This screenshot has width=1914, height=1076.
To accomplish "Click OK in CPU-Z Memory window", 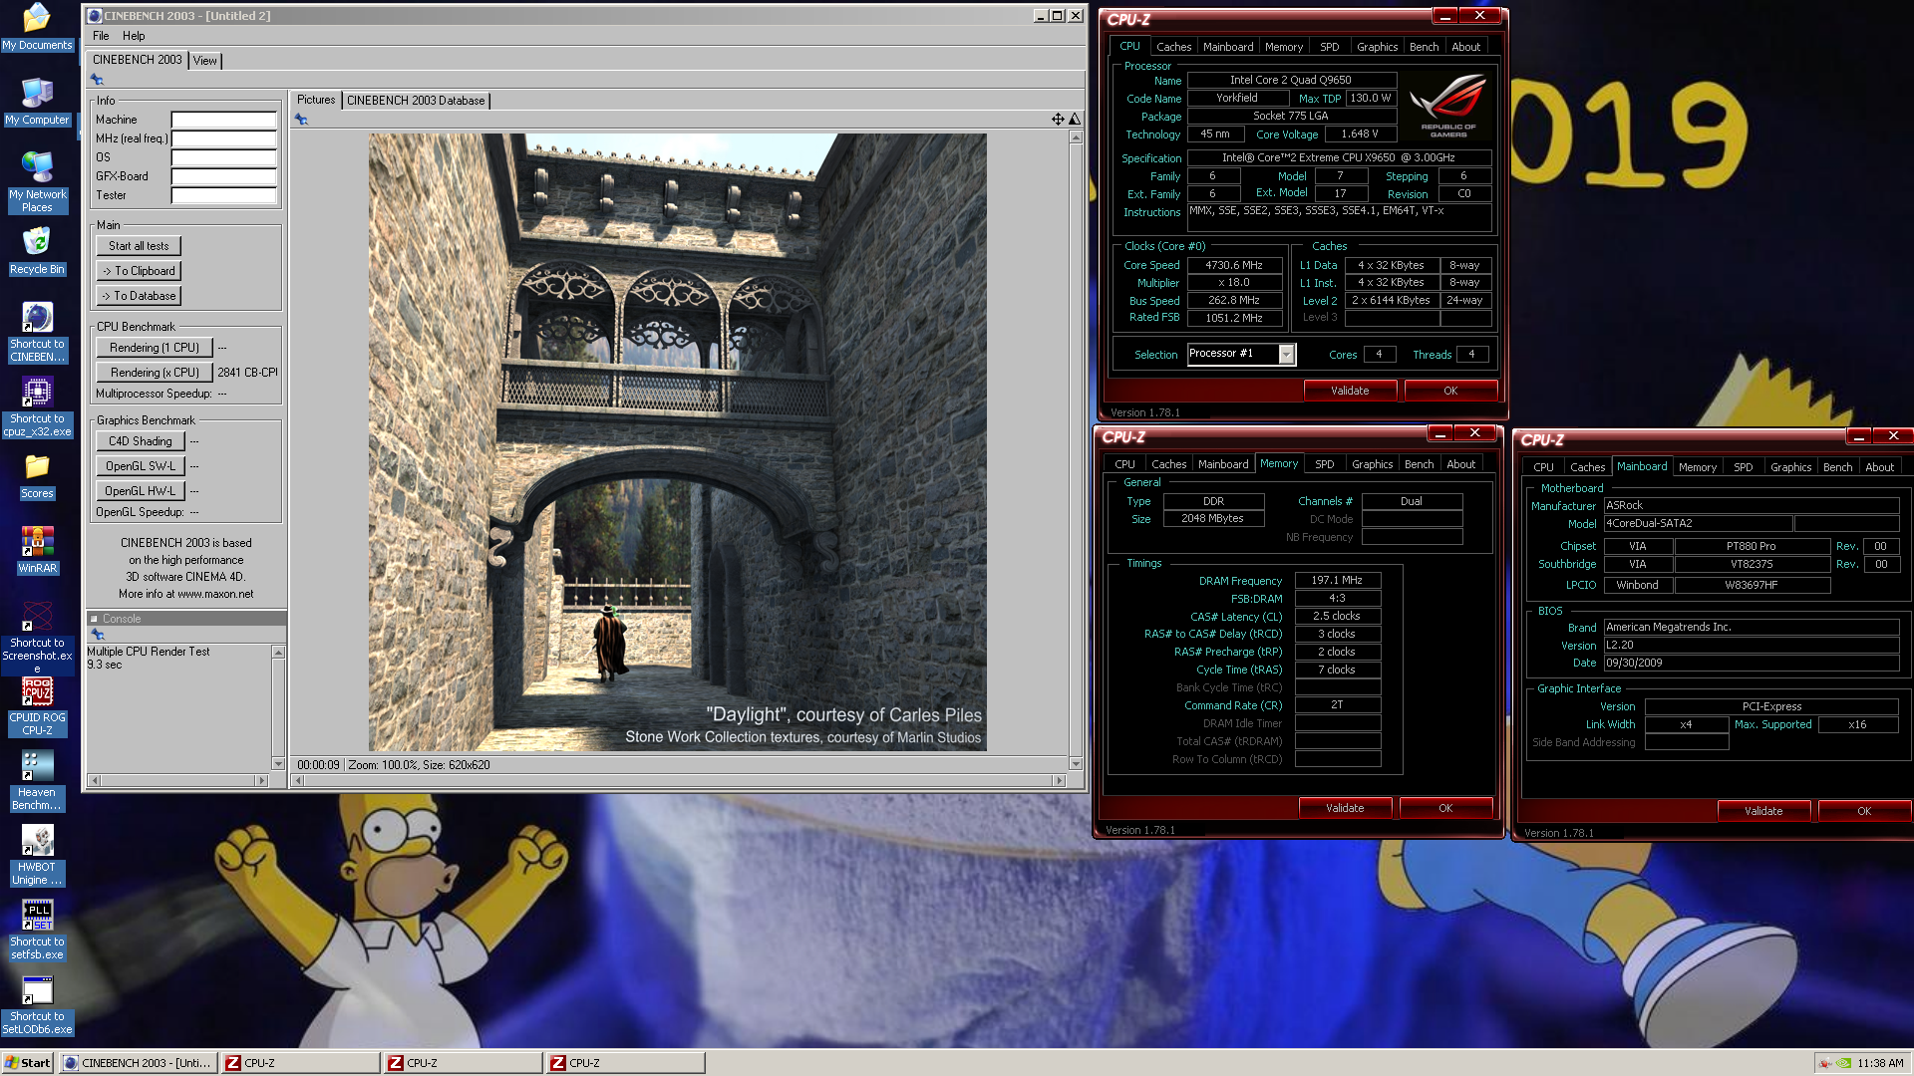I will point(1445,808).
